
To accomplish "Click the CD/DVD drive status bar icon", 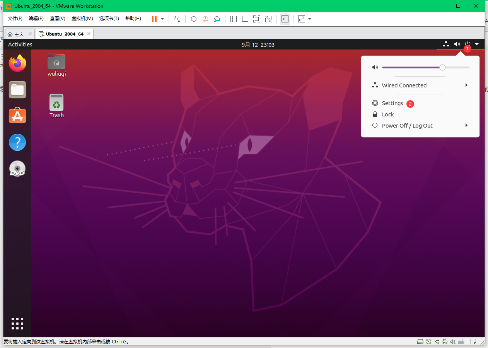I will pos(428,342).
